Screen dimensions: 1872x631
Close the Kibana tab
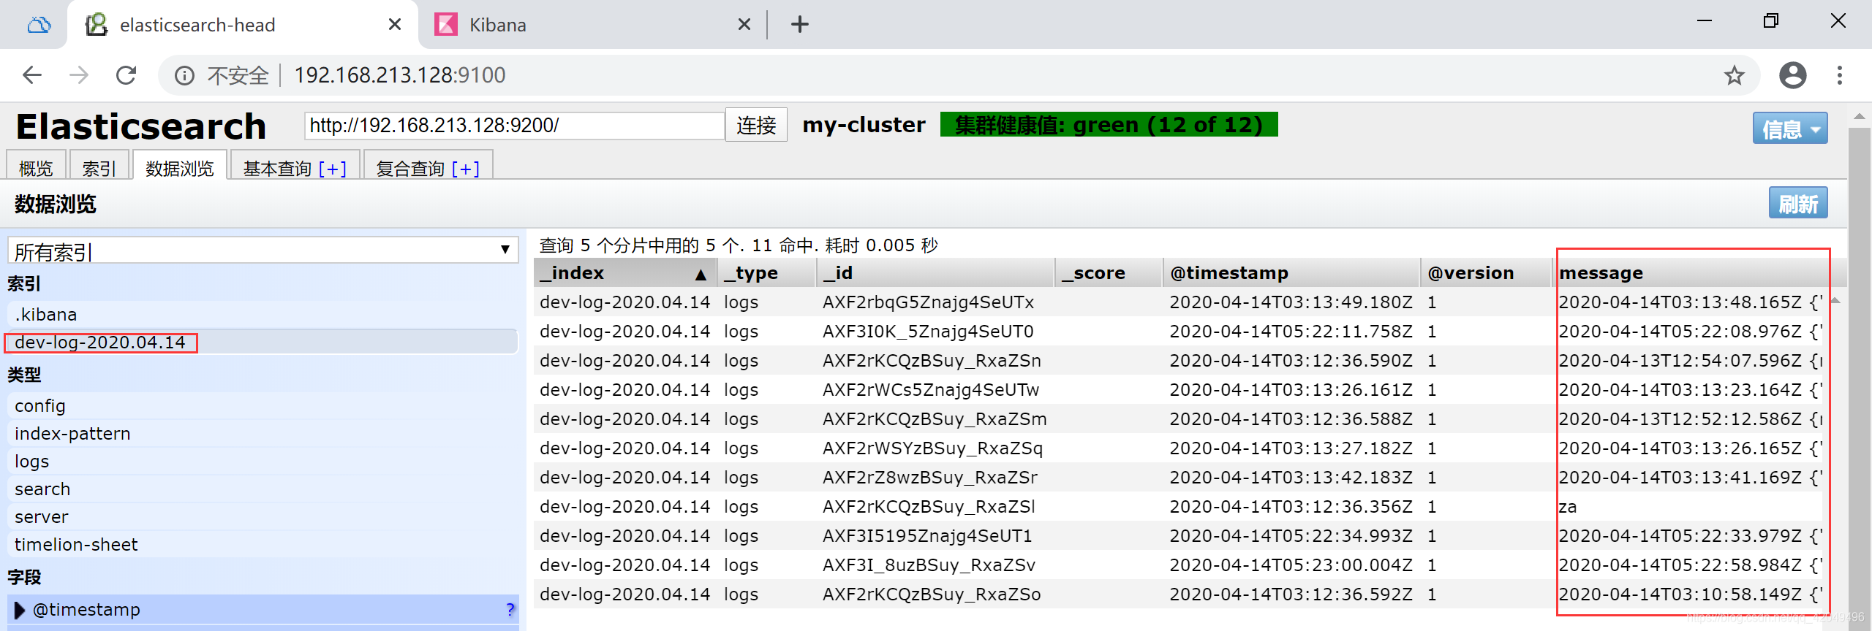point(744,24)
